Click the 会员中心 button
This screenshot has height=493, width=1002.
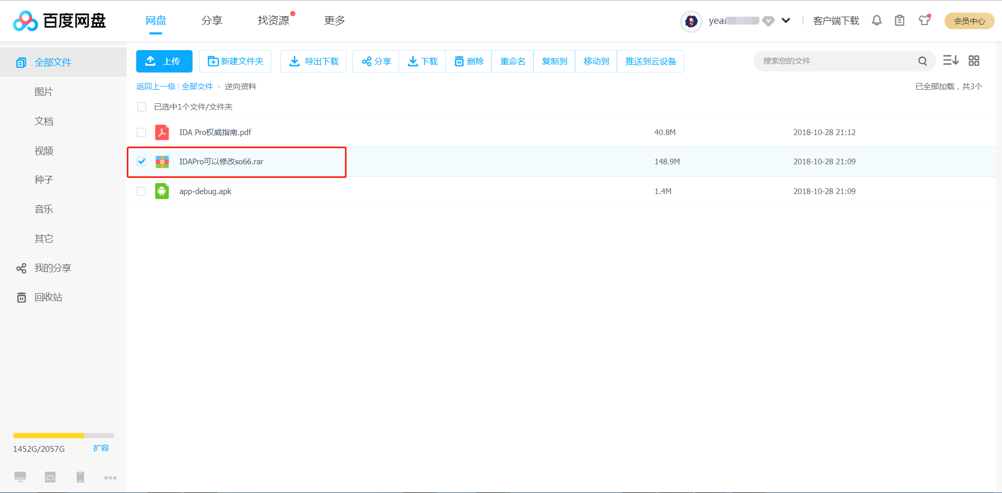tap(969, 21)
